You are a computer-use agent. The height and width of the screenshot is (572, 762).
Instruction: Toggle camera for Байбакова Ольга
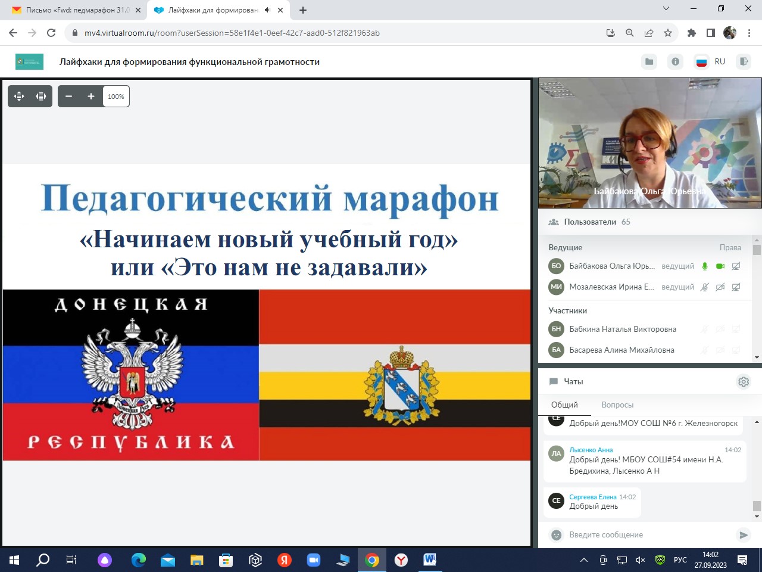[720, 266]
